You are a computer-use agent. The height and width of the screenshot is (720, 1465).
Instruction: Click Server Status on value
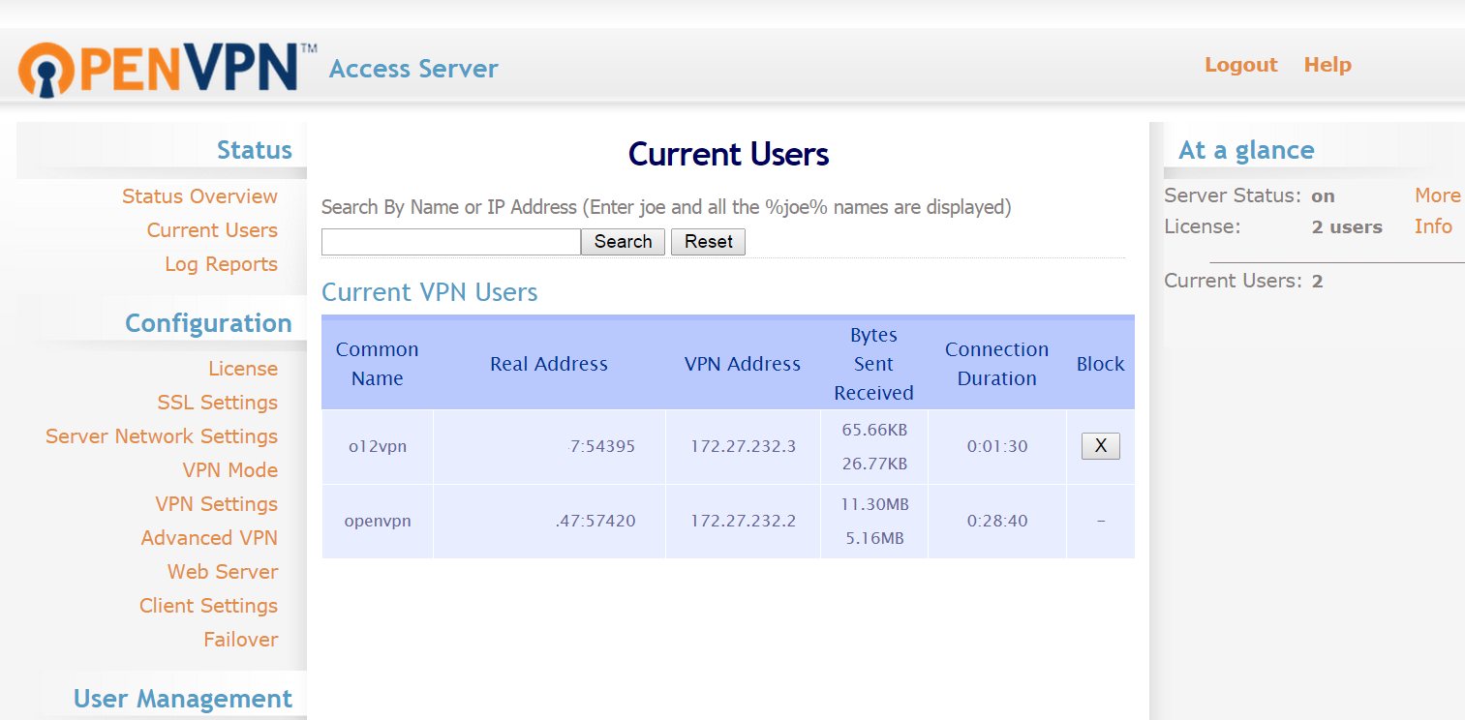(x=1323, y=196)
